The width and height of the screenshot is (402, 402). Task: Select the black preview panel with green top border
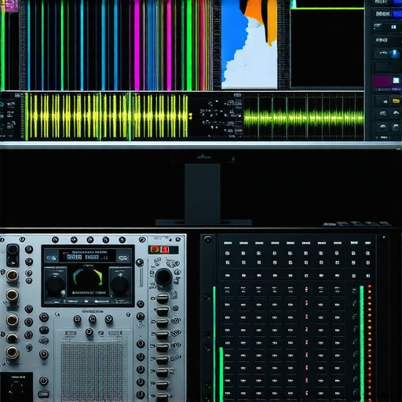pyautogui.click(x=327, y=48)
